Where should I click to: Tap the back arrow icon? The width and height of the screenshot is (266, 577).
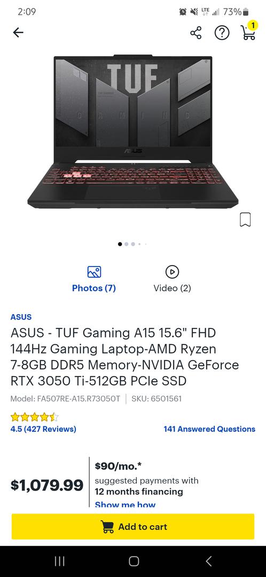pyautogui.click(x=18, y=33)
